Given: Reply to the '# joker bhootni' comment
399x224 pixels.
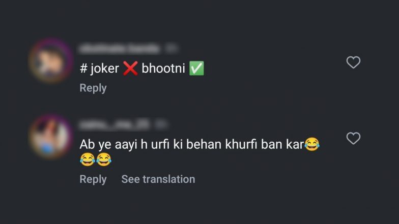Looking at the screenshot, I should [93, 88].
